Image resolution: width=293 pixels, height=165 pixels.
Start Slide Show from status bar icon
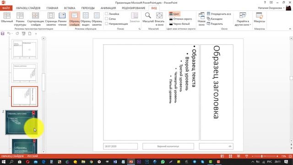(x=247, y=156)
